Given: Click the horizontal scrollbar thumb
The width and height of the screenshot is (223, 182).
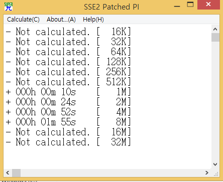Looking at the screenshot, I should pyautogui.click(x=16, y=172).
